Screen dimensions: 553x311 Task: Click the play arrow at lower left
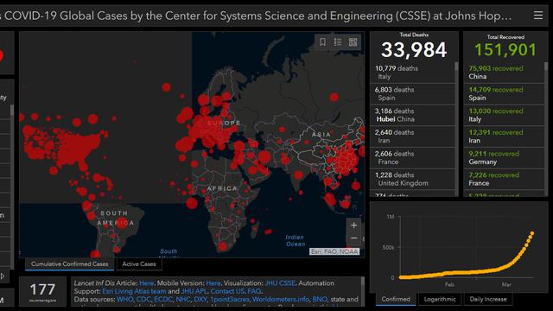[3, 276]
